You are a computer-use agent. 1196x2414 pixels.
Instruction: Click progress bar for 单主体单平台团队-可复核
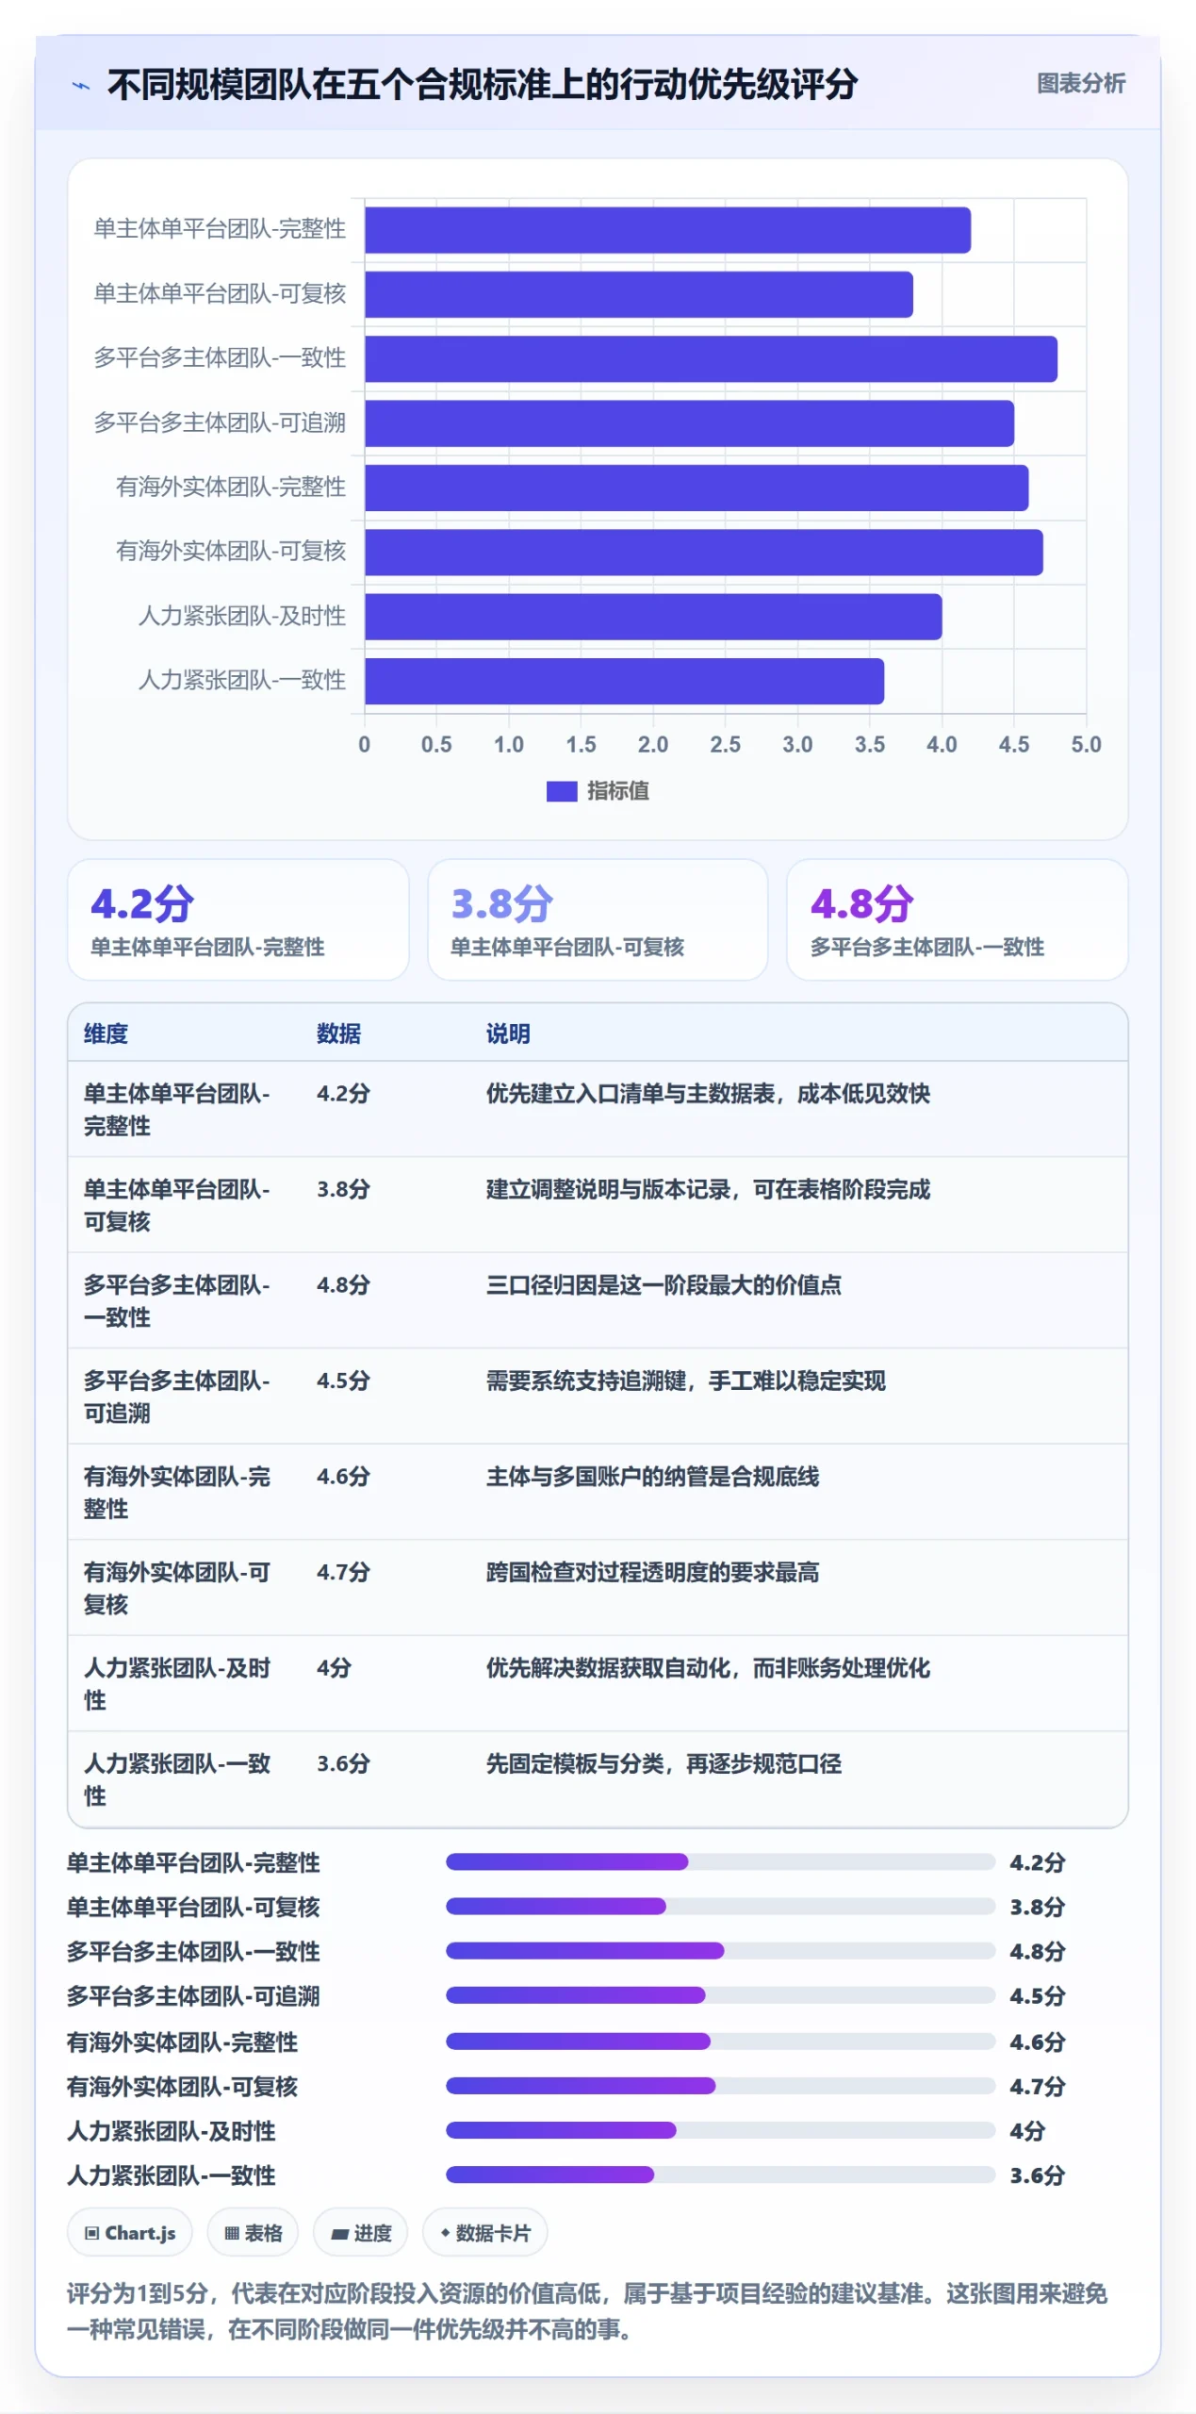(x=720, y=1906)
